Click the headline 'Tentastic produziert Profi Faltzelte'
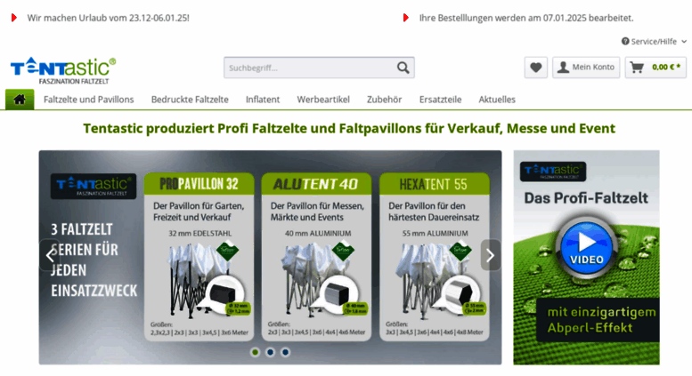This screenshot has height=376, width=692. (x=348, y=129)
